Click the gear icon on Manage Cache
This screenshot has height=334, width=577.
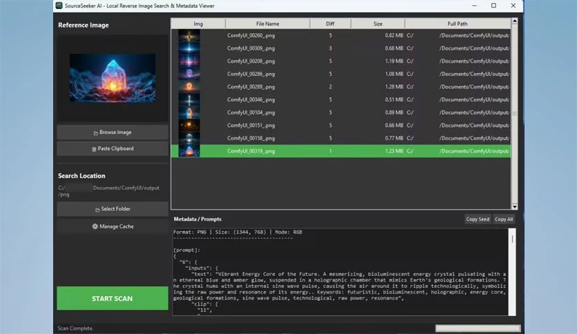[x=95, y=226]
